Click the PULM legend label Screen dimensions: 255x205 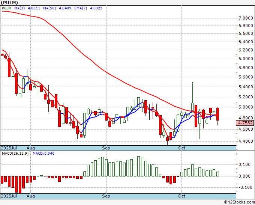(x=6, y=8)
